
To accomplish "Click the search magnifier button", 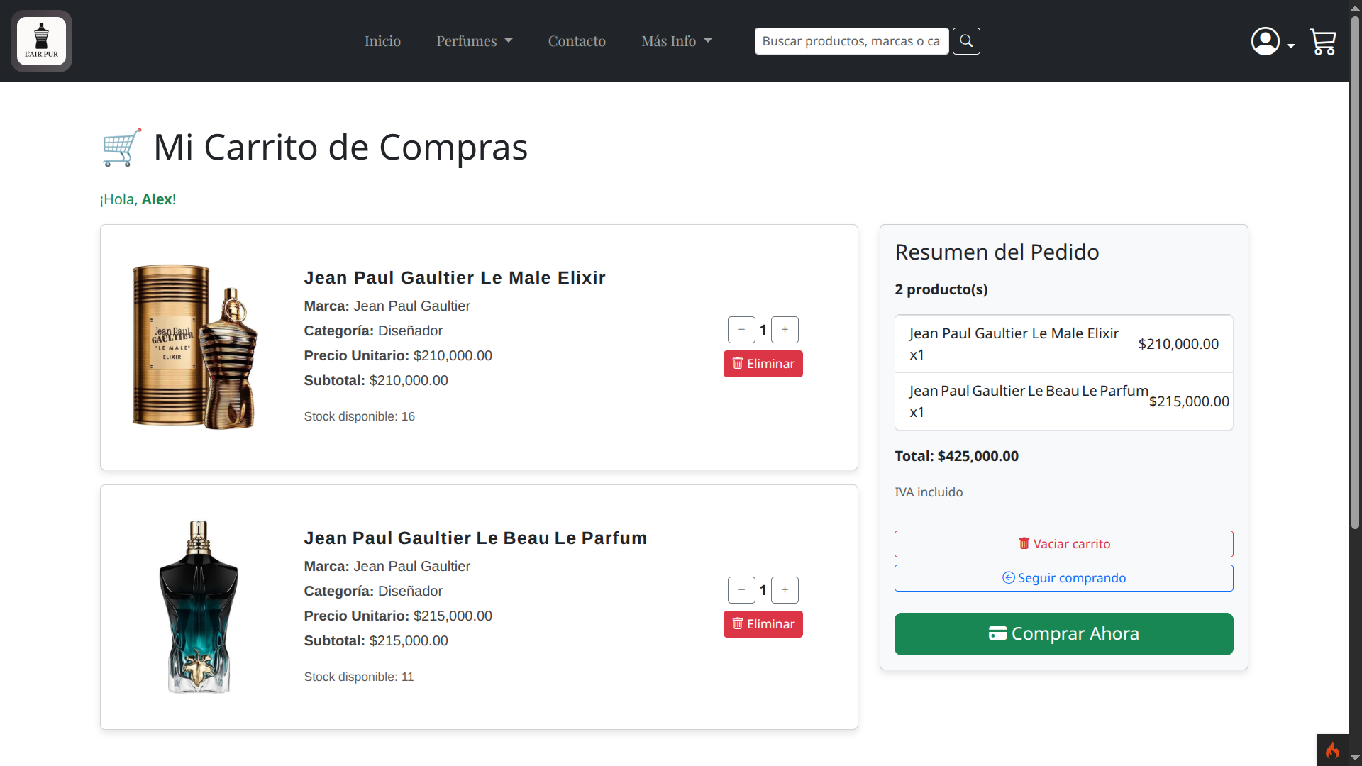I will (966, 41).
